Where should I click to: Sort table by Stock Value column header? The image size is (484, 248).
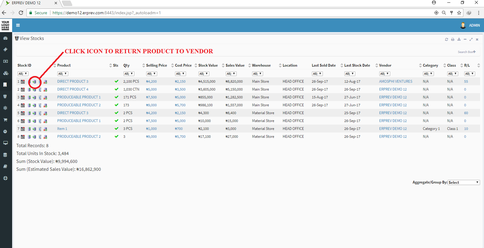point(208,65)
